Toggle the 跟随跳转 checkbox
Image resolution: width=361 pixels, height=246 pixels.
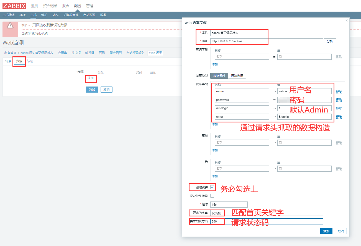(212, 187)
